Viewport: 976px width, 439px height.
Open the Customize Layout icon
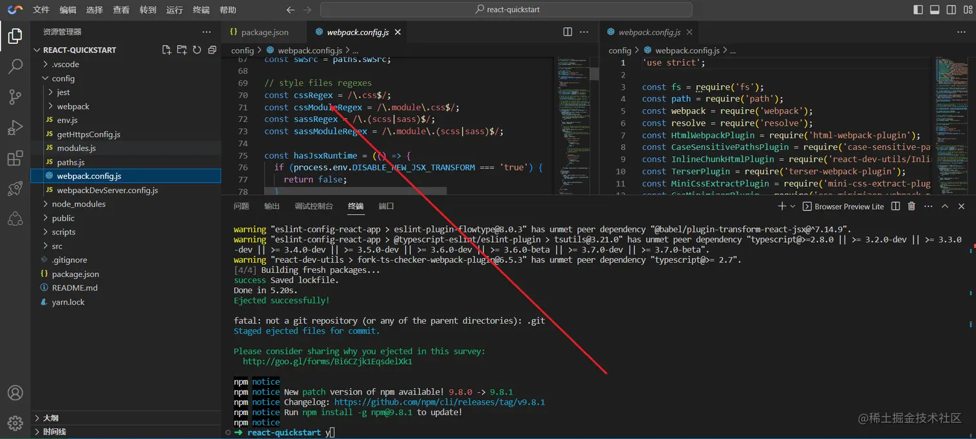[967, 10]
